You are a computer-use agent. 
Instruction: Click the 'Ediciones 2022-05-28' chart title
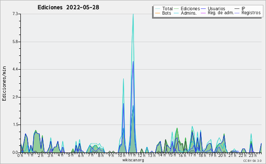point(68,8)
